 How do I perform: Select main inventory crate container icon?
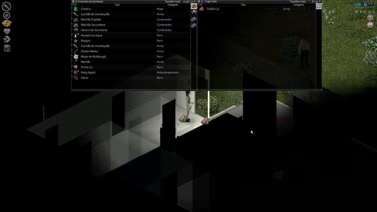click(194, 6)
